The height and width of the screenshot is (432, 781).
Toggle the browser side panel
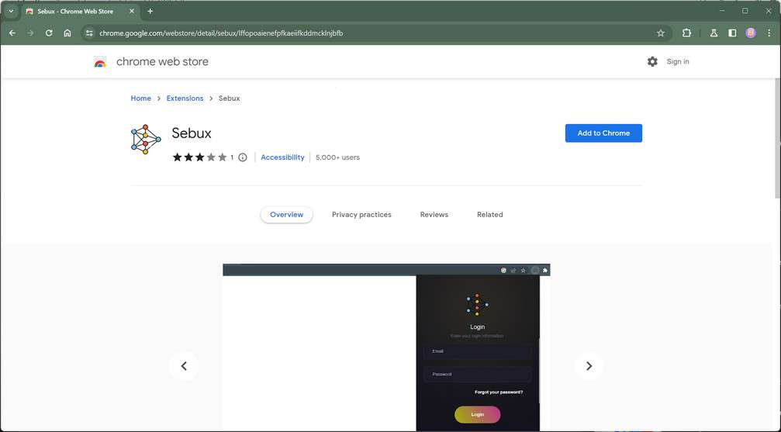click(x=732, y=33)
